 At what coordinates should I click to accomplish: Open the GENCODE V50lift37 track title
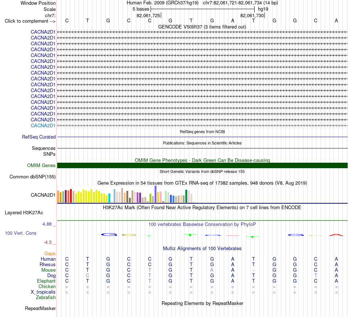point(202,27)
